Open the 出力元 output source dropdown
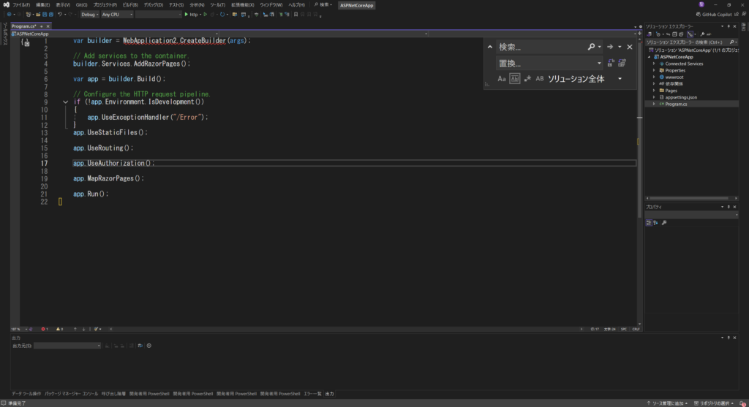 point(67,346)
